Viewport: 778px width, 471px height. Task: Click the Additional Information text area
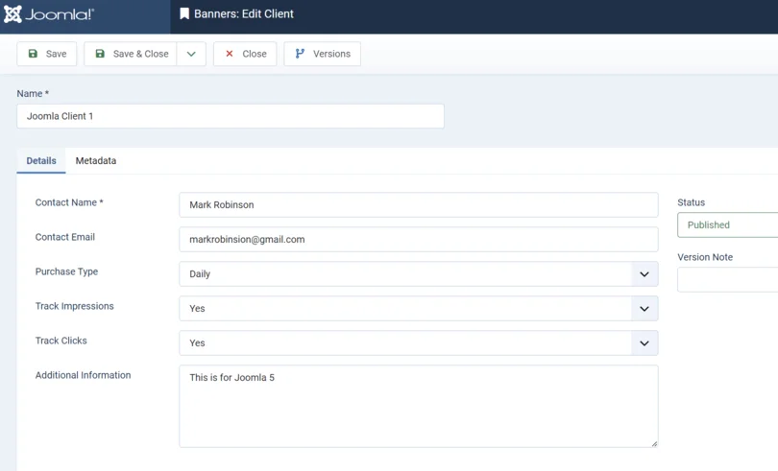click(419, 407)
